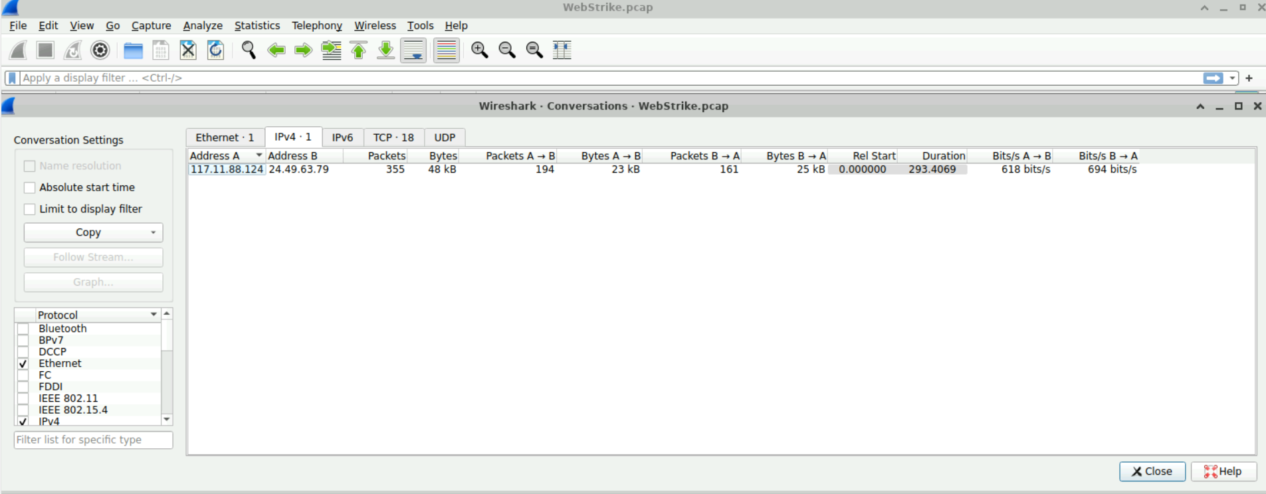Image resolution: width=1266 pixels, height=494 pixels.
Task: Sort conversations by Packets column header
Action: click(375, 156)
